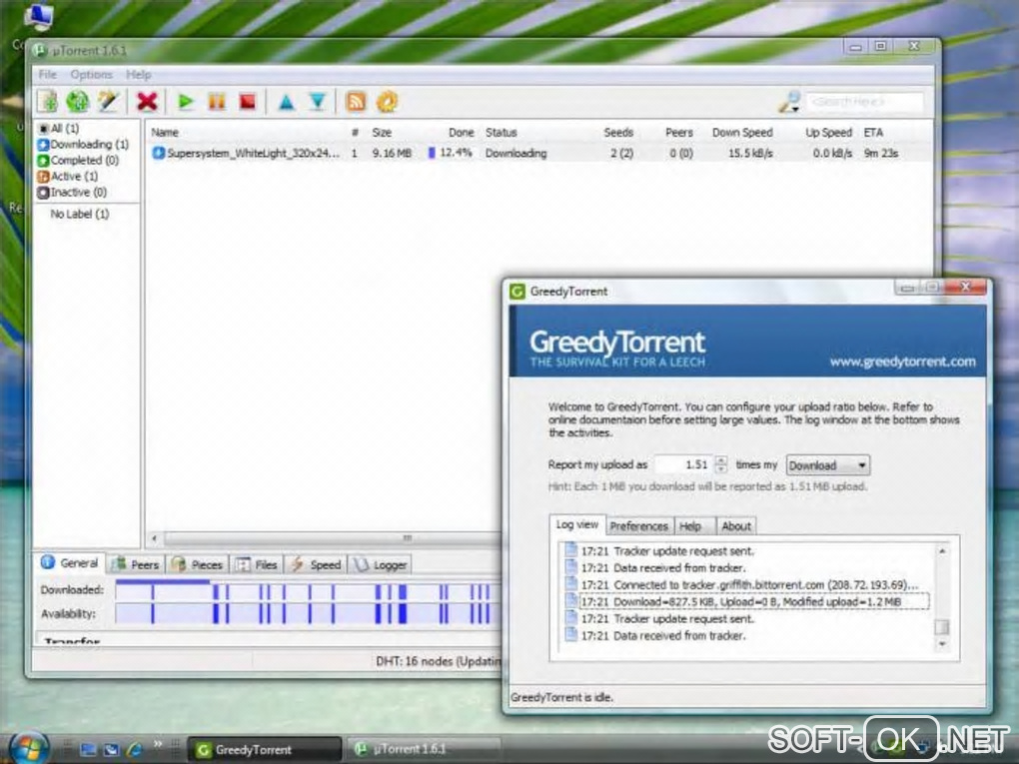1019x764 pixels.
Task: Sort by ETA column header
Action: point(873,132)
